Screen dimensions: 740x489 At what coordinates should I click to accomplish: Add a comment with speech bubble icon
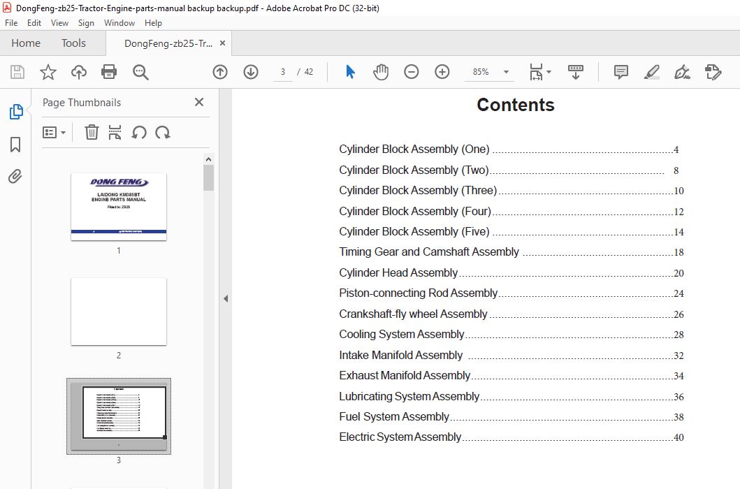point(621,72)
